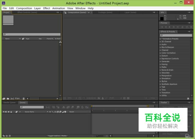Open the File menu

(x=5, y=8)
